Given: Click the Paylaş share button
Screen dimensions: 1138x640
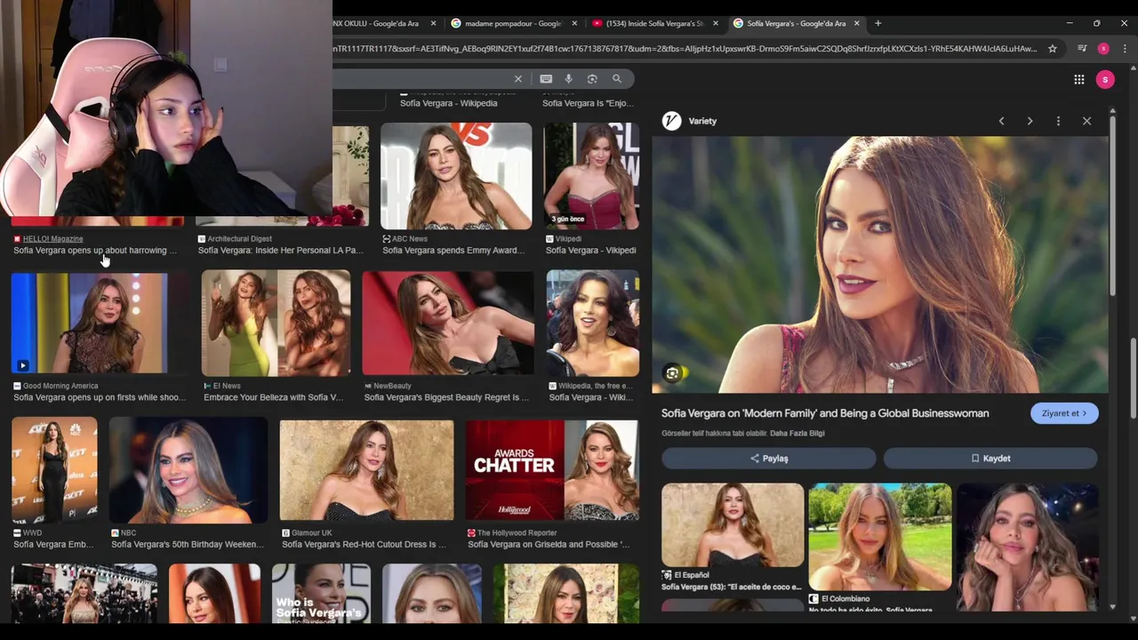Looking at the screenshot, I should [769, 459].
